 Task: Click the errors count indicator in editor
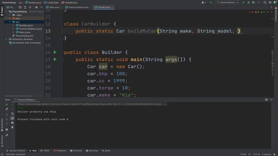(x=251, y=12)
